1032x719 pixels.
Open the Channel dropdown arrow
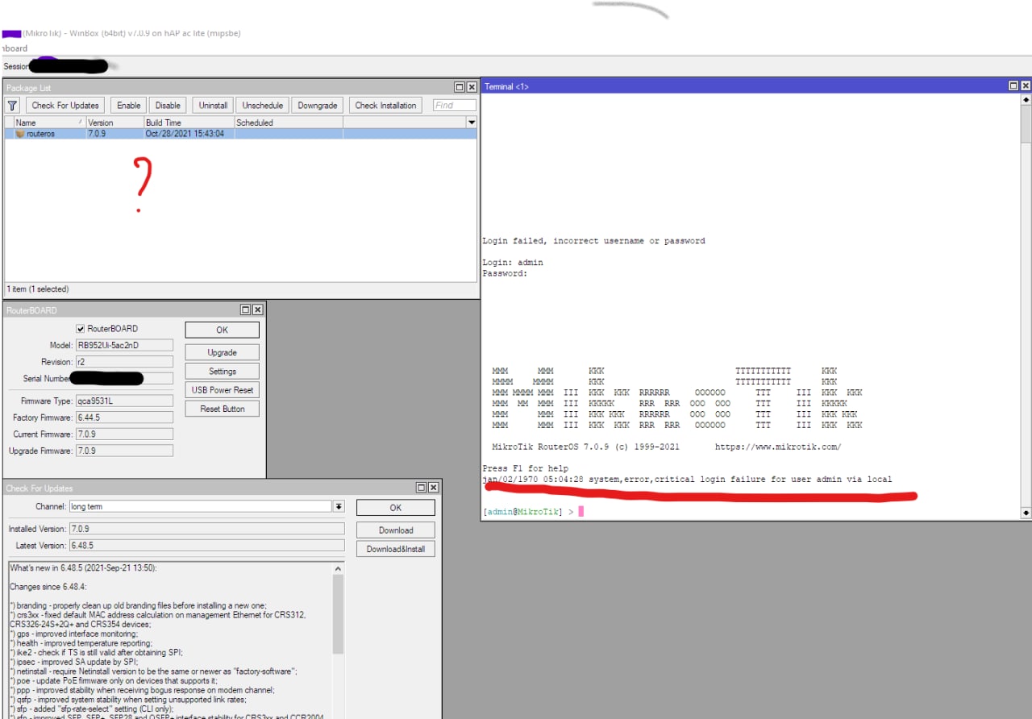[x=339, y=506]
